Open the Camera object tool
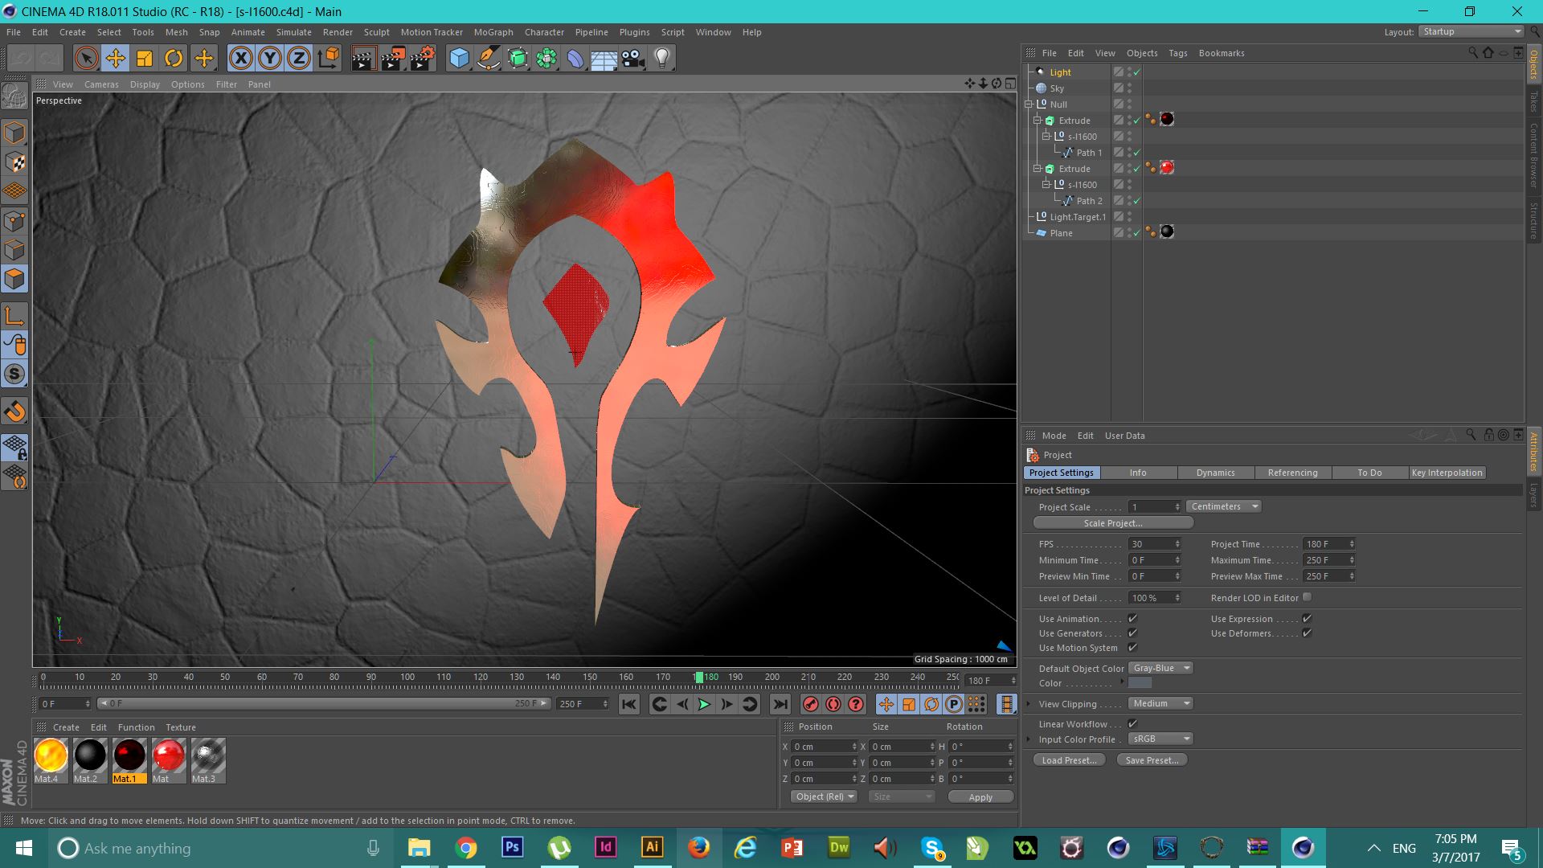1543x868 pixels. [x=633, y=58]
